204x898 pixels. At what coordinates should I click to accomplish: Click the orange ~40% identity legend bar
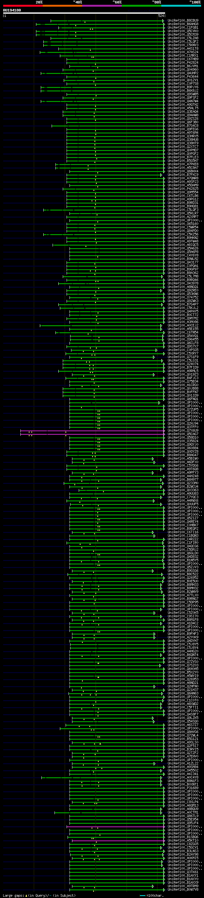62,6
